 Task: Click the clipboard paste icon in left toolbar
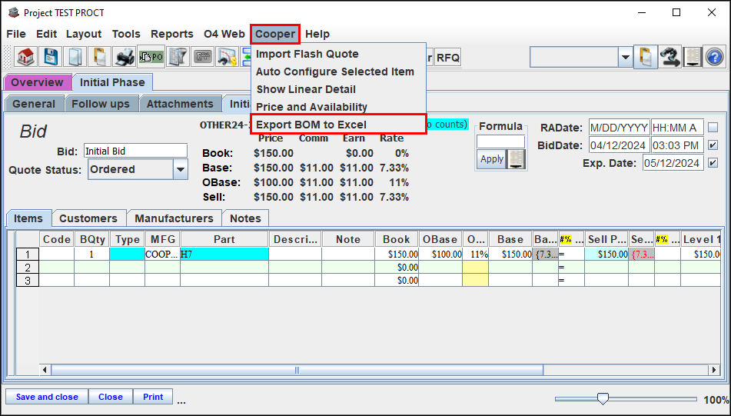(x=99, y=57)
